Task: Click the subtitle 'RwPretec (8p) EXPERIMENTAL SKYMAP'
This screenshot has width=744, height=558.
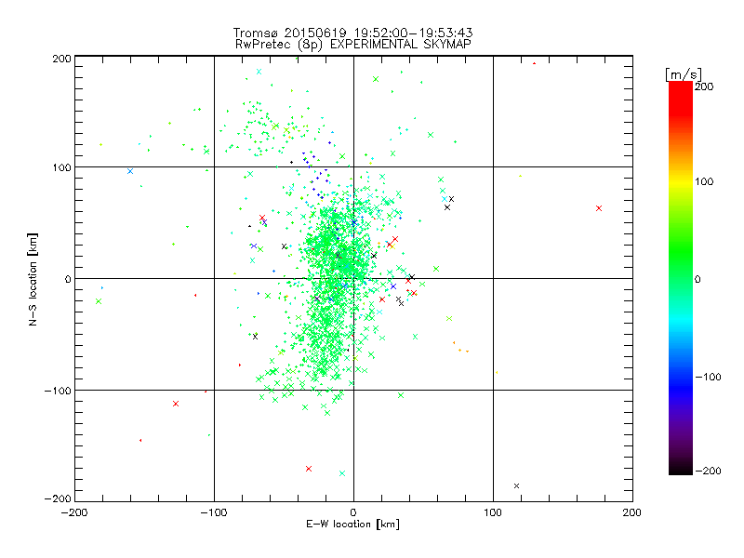Action: [352, 45]
